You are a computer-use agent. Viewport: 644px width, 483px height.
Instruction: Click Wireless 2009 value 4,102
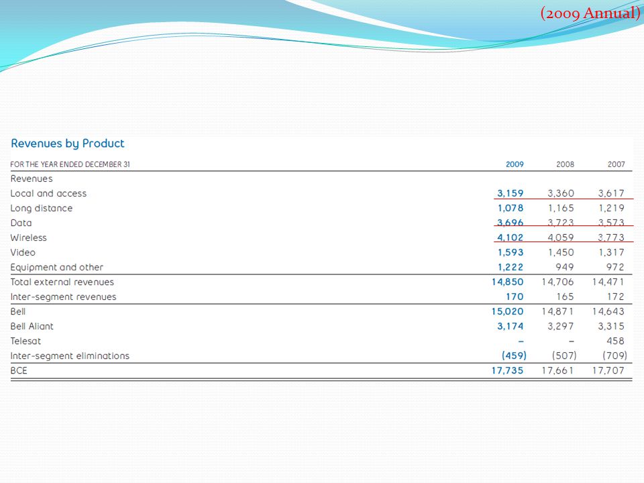click(510, 237)
